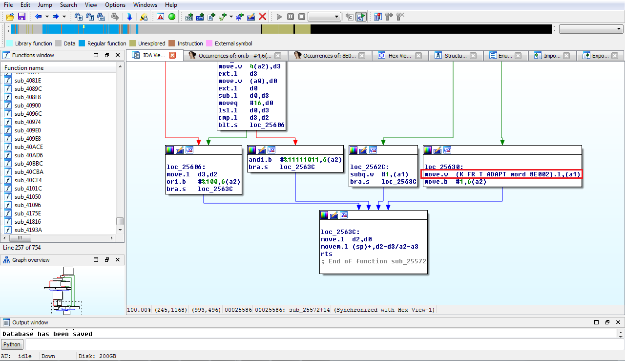This screenshot has height=361, width=625.
Task: Open the dropdown arrow next to the 's' icon
Action: (x=231, y=17)
